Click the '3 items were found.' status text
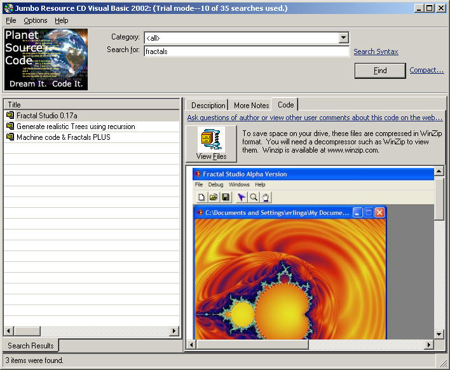 pos(34,360)
